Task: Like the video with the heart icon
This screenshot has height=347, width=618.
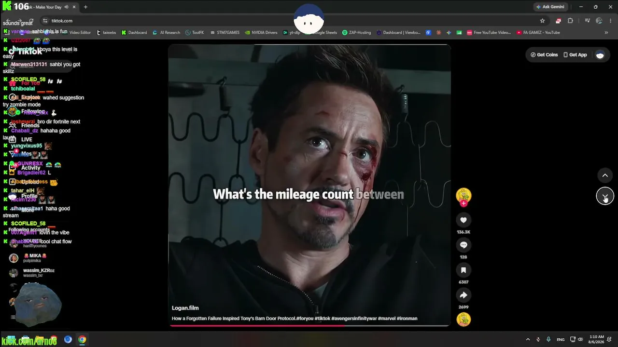Action: point(463,220)
